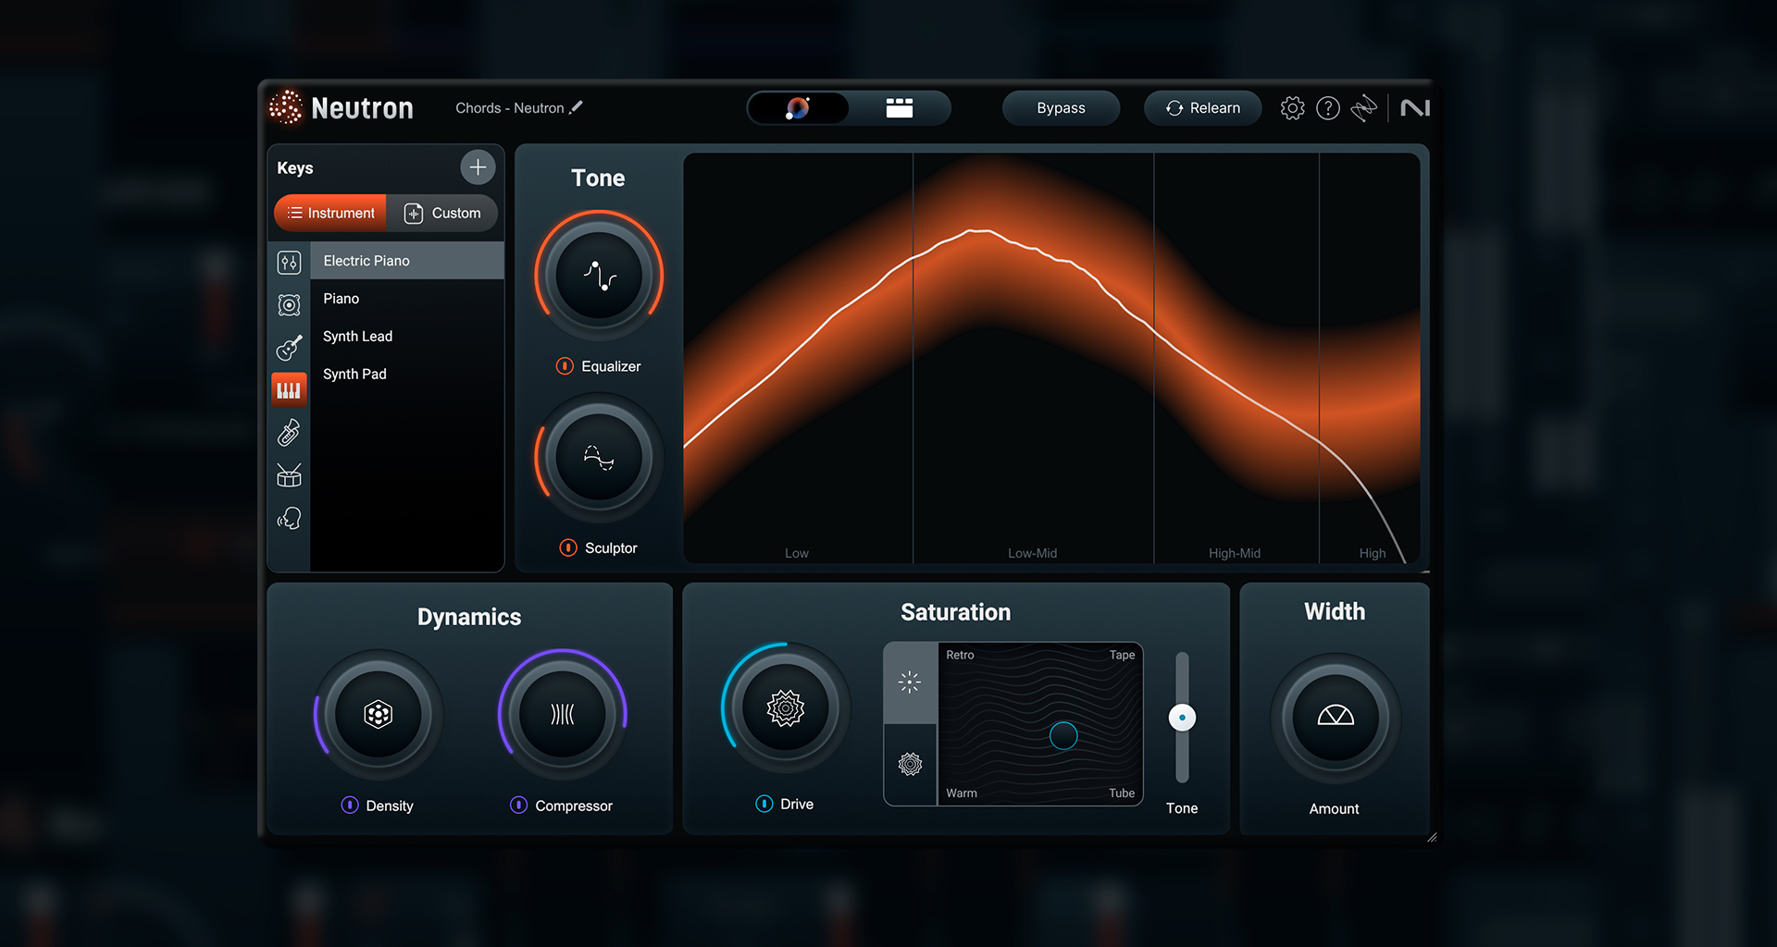
Task: Click the Low band label
Action: click(797, 553)
